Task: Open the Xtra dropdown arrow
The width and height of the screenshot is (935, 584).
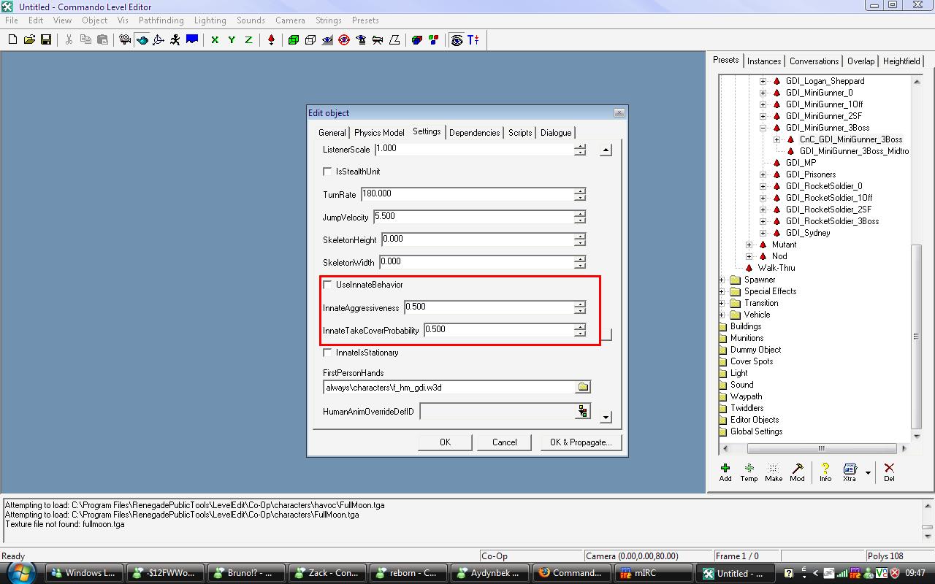Action: 868,472
